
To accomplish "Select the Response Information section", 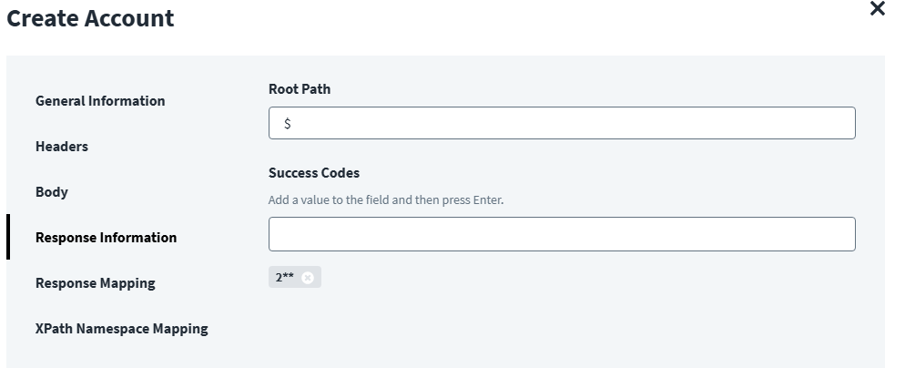I will pos(106,238).
